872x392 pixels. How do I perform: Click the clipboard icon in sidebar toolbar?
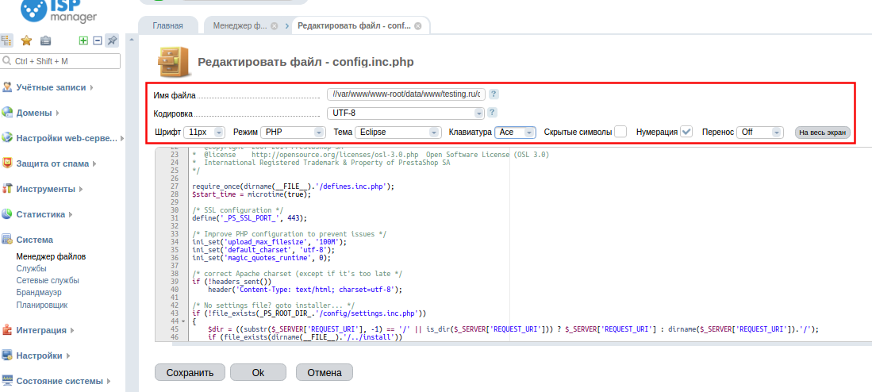[45, 40]
